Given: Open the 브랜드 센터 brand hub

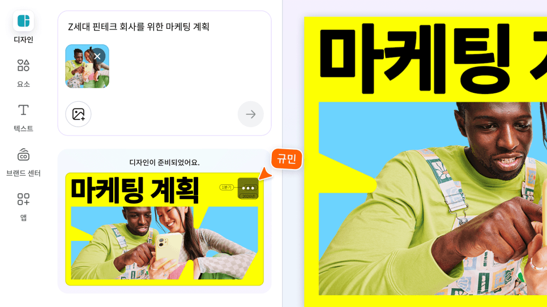Looking at the screenshot, I should click(23, 162).
